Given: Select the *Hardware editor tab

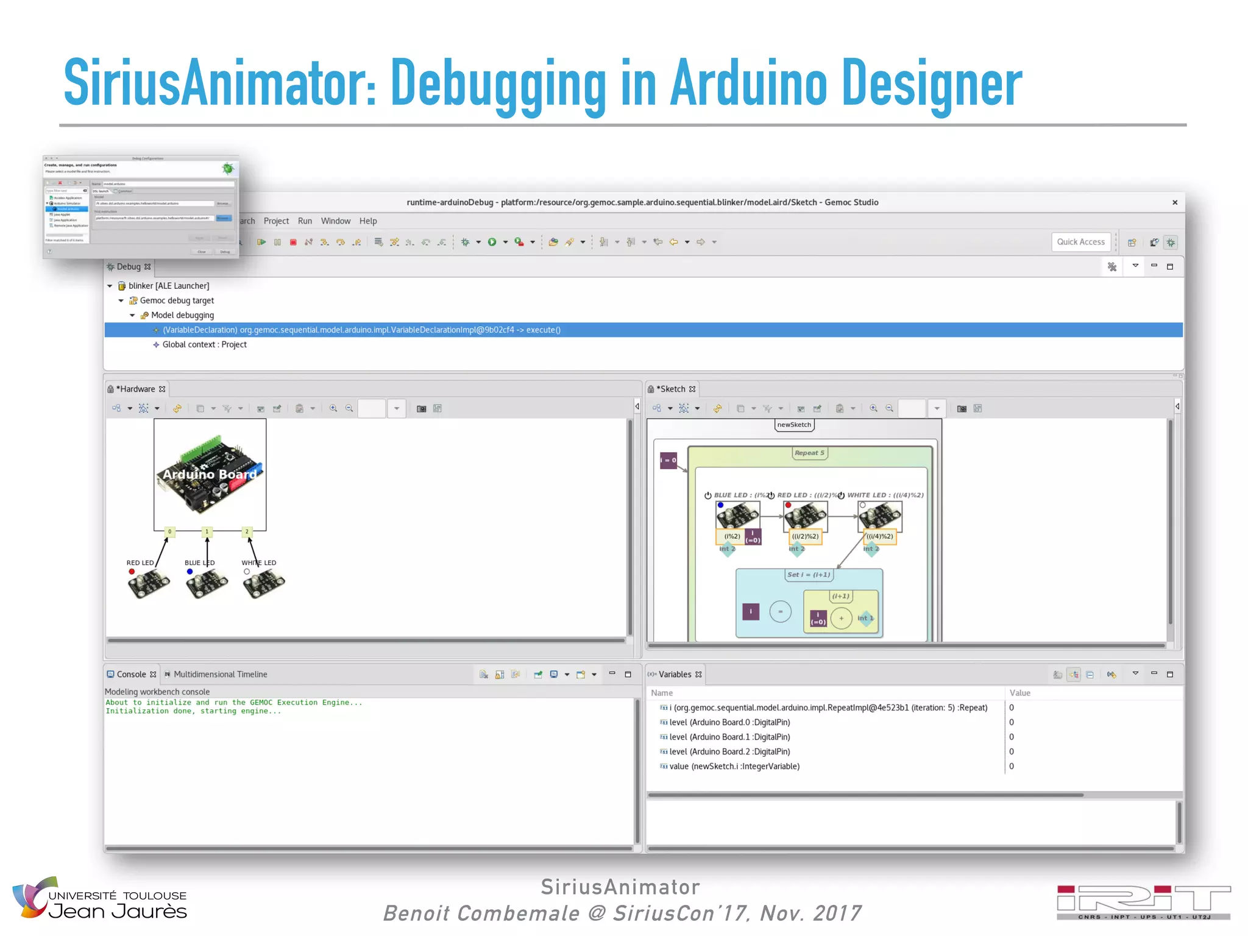Looking at the screenshot, I should tap(136, 389).
